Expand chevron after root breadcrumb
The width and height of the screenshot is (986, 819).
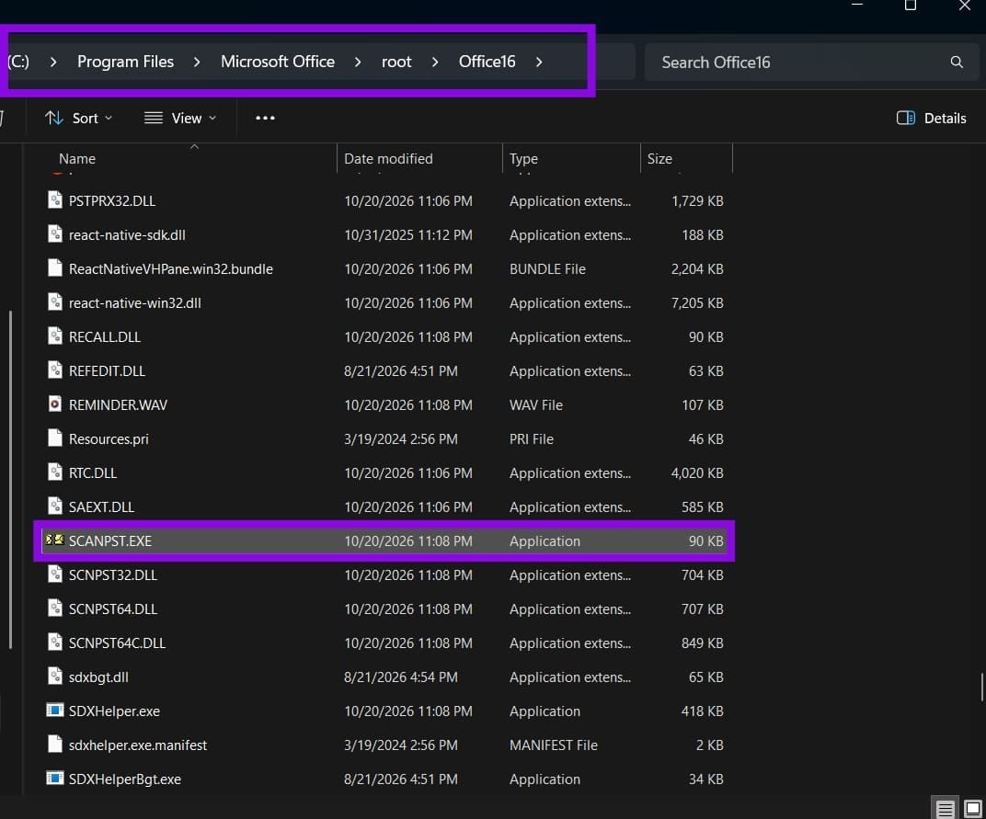click(434, 62)
